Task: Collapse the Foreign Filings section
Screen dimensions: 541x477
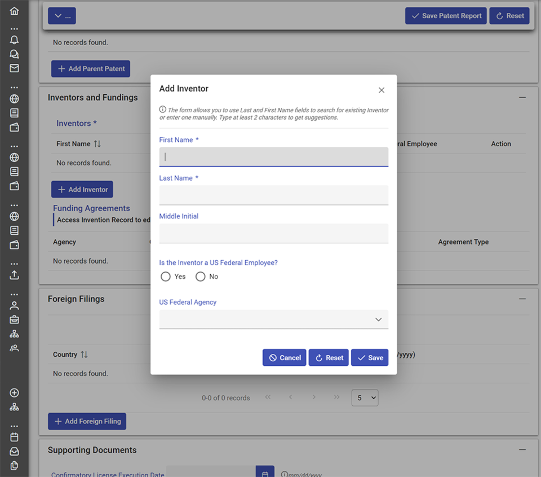Action: click(x=522, y=299)
